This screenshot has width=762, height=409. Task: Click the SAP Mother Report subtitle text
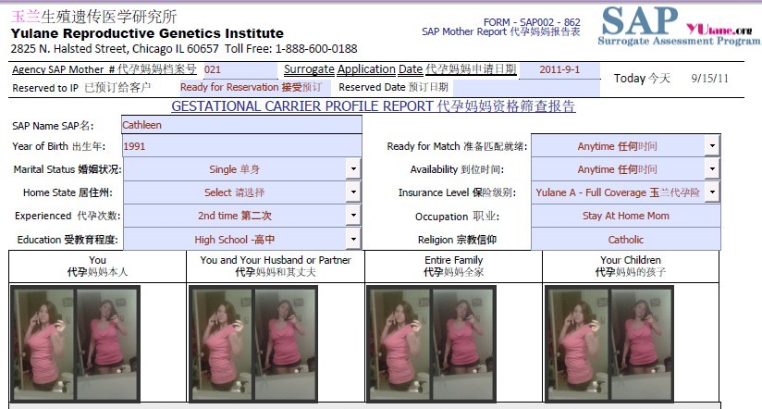501,31
